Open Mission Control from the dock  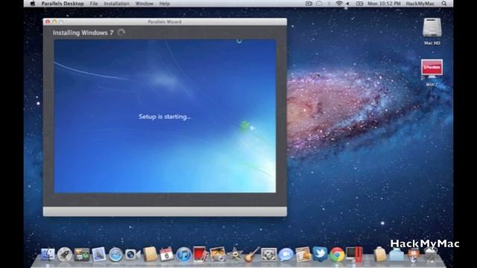coord(81,255)
